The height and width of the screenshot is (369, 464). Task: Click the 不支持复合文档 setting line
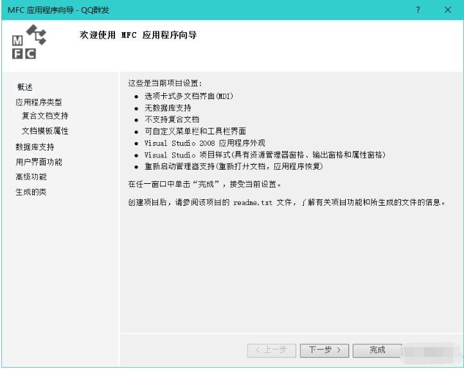pos(172,120)
